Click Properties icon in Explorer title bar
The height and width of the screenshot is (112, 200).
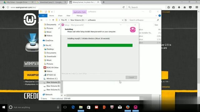click(46, 12)
